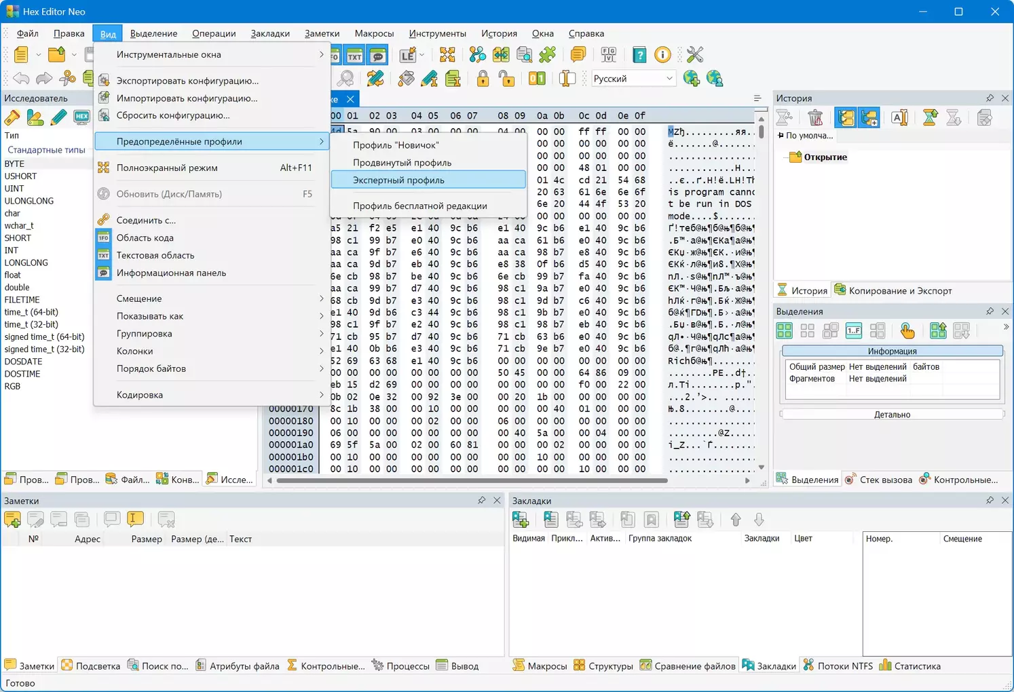The height and width of the screenshot is (692, 1014).
Task: Click the trash can icon in History panel
Action: [815, 117]
